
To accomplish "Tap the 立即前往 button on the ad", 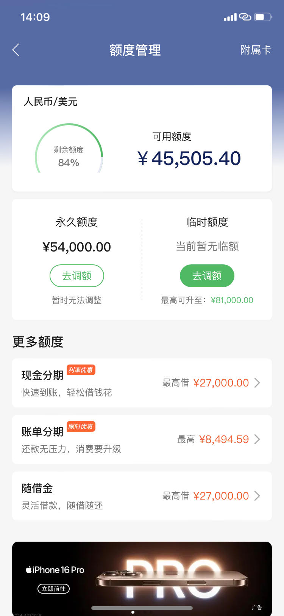I will point(53,589).
